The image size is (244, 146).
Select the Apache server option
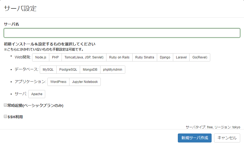(37, 94)
